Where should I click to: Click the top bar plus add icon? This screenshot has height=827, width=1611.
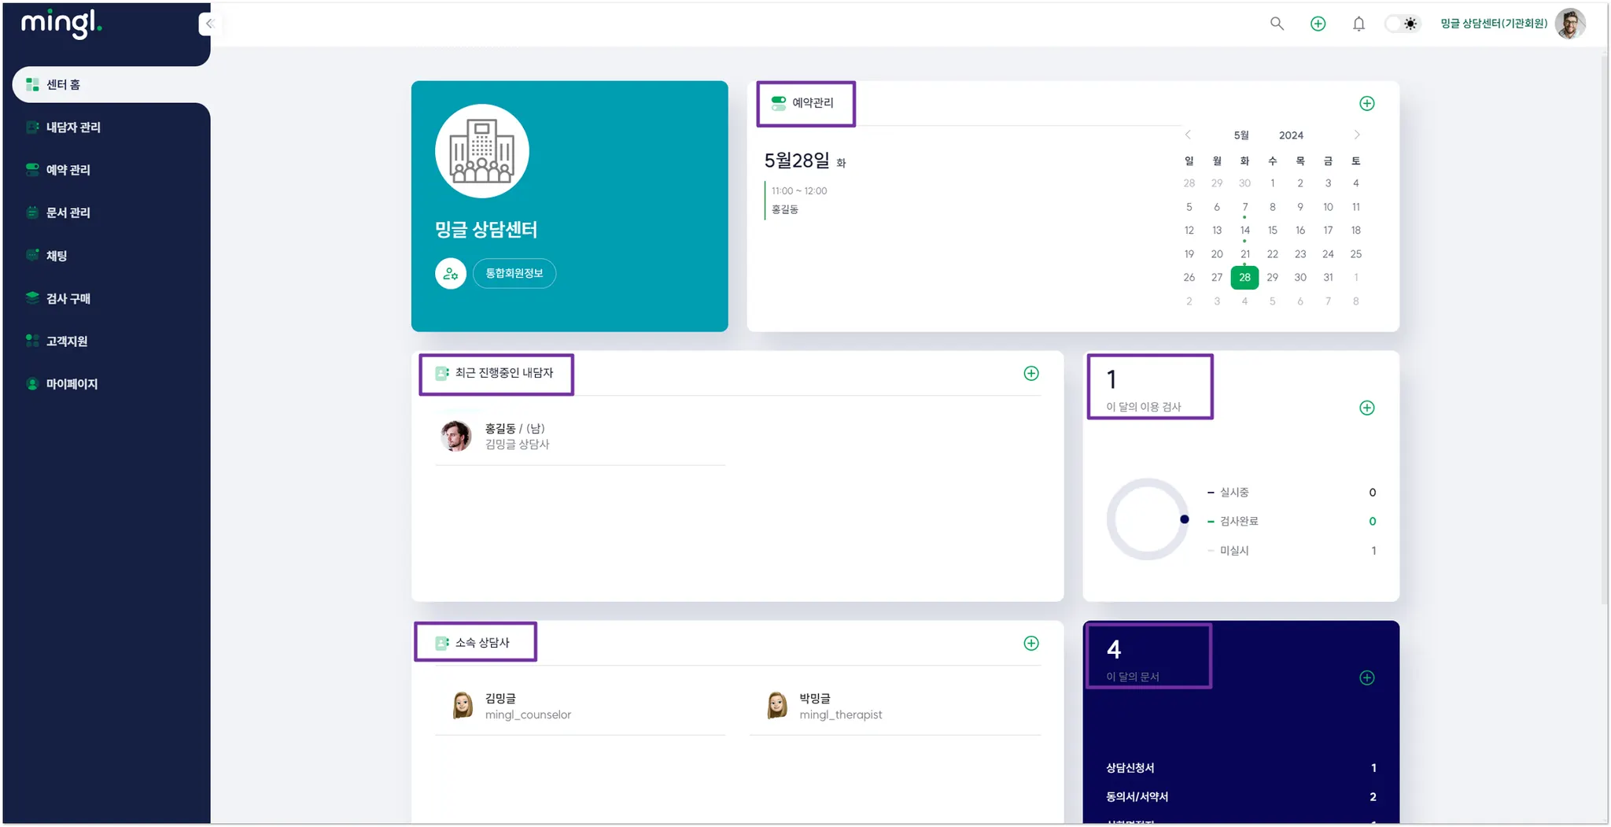coord(1318,24)
